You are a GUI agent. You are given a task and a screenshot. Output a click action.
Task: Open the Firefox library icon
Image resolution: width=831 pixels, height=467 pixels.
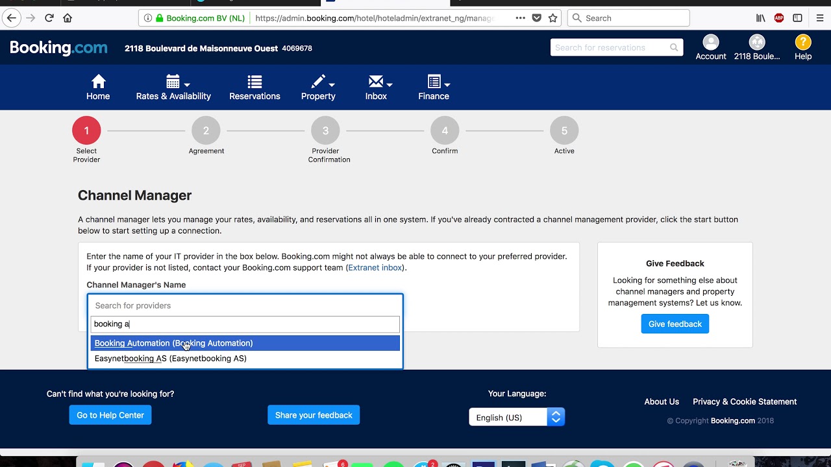pos(761,18)
